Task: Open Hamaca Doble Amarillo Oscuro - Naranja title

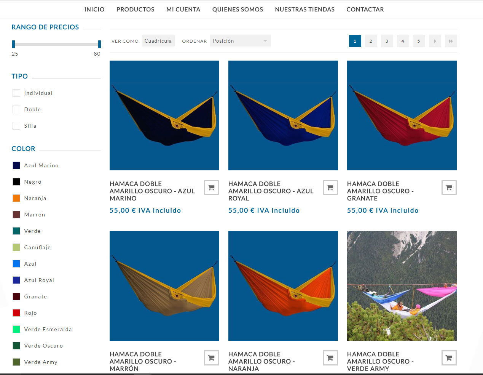Action: coord(262,361)
